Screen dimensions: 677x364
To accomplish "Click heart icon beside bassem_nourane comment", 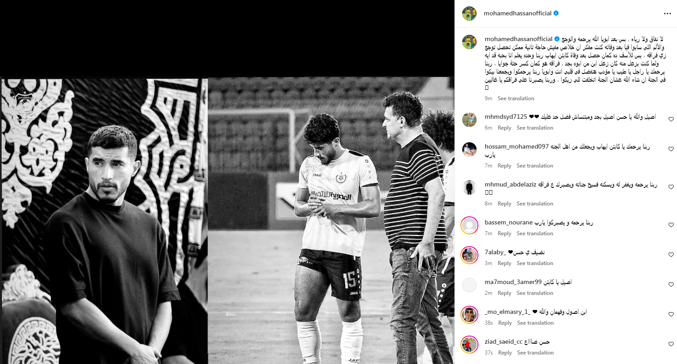I will pos(671,225).
